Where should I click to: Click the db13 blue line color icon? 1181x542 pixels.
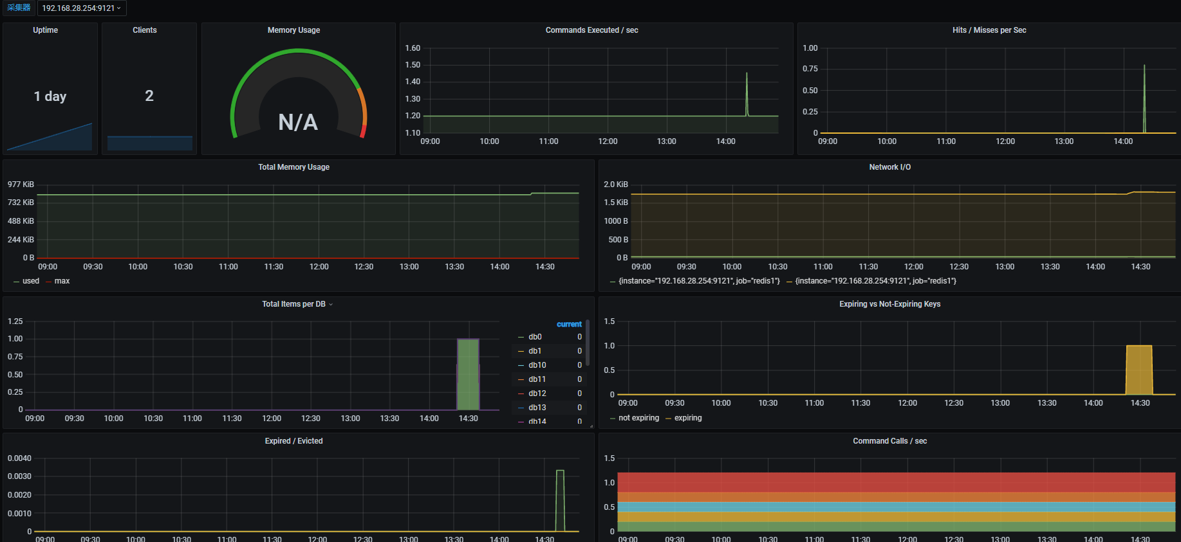point(521,408)
